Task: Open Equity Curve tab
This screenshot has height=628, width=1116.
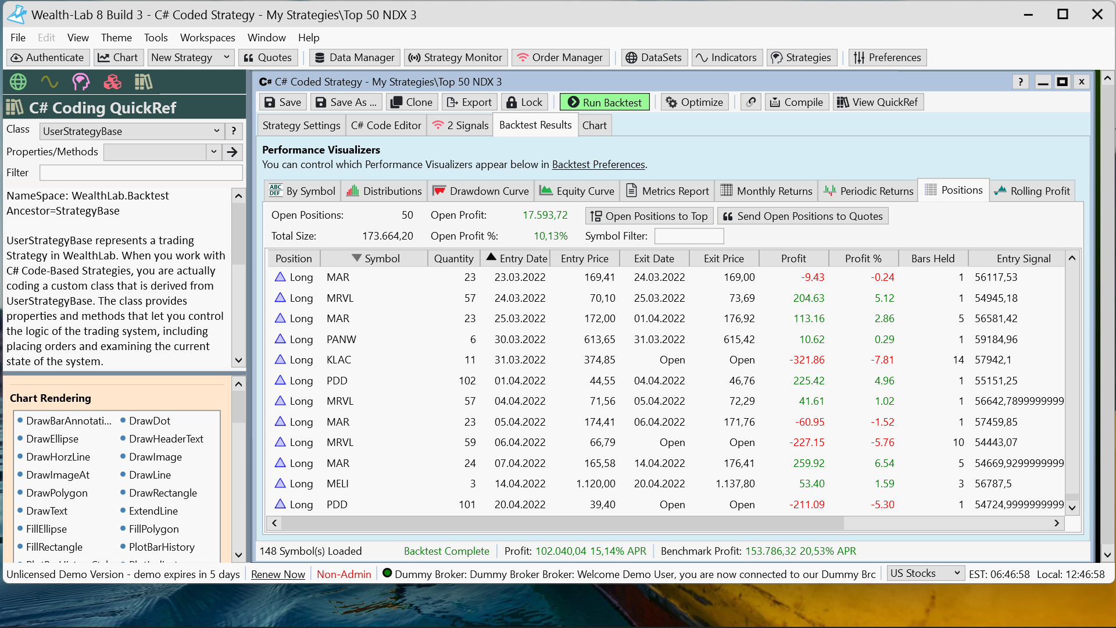Action: pos(577,191)
